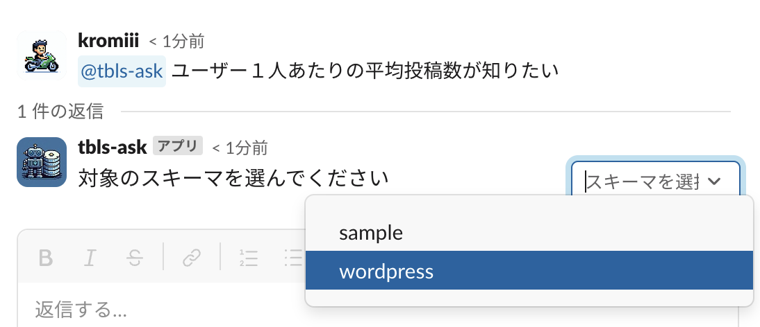Toggle italic formatting in reply composer
The width and height of the screenshot is (760, 327).
90,258
